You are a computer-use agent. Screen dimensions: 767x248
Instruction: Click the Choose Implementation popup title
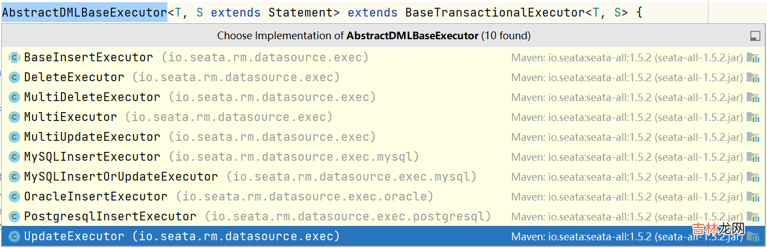pos(374,36)
